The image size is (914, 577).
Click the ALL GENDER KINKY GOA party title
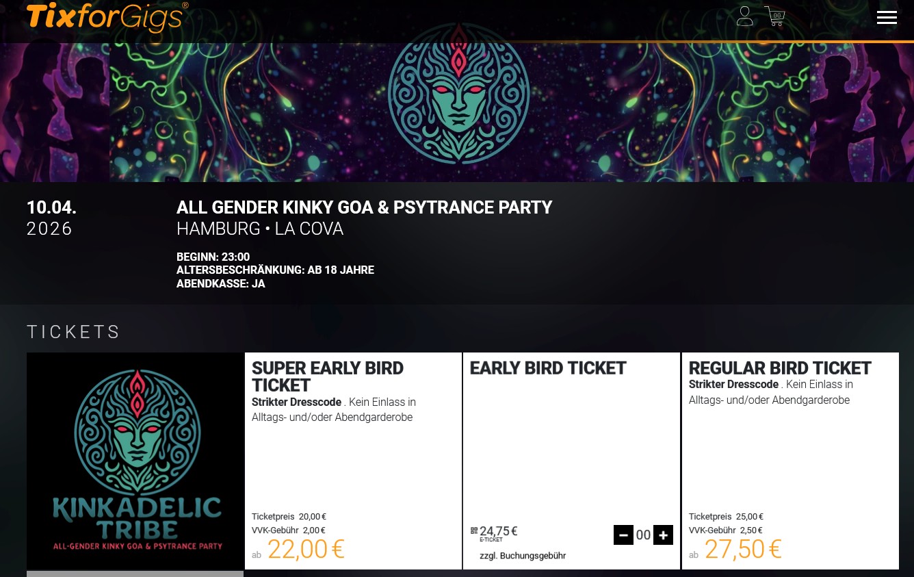364,207
